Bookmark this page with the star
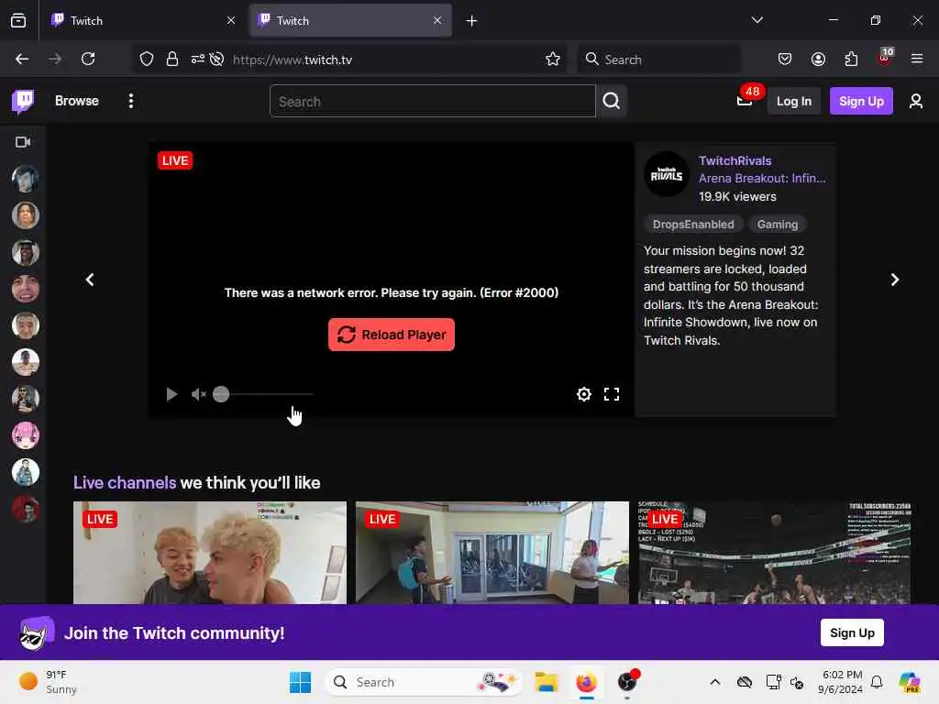 [553, 59]
